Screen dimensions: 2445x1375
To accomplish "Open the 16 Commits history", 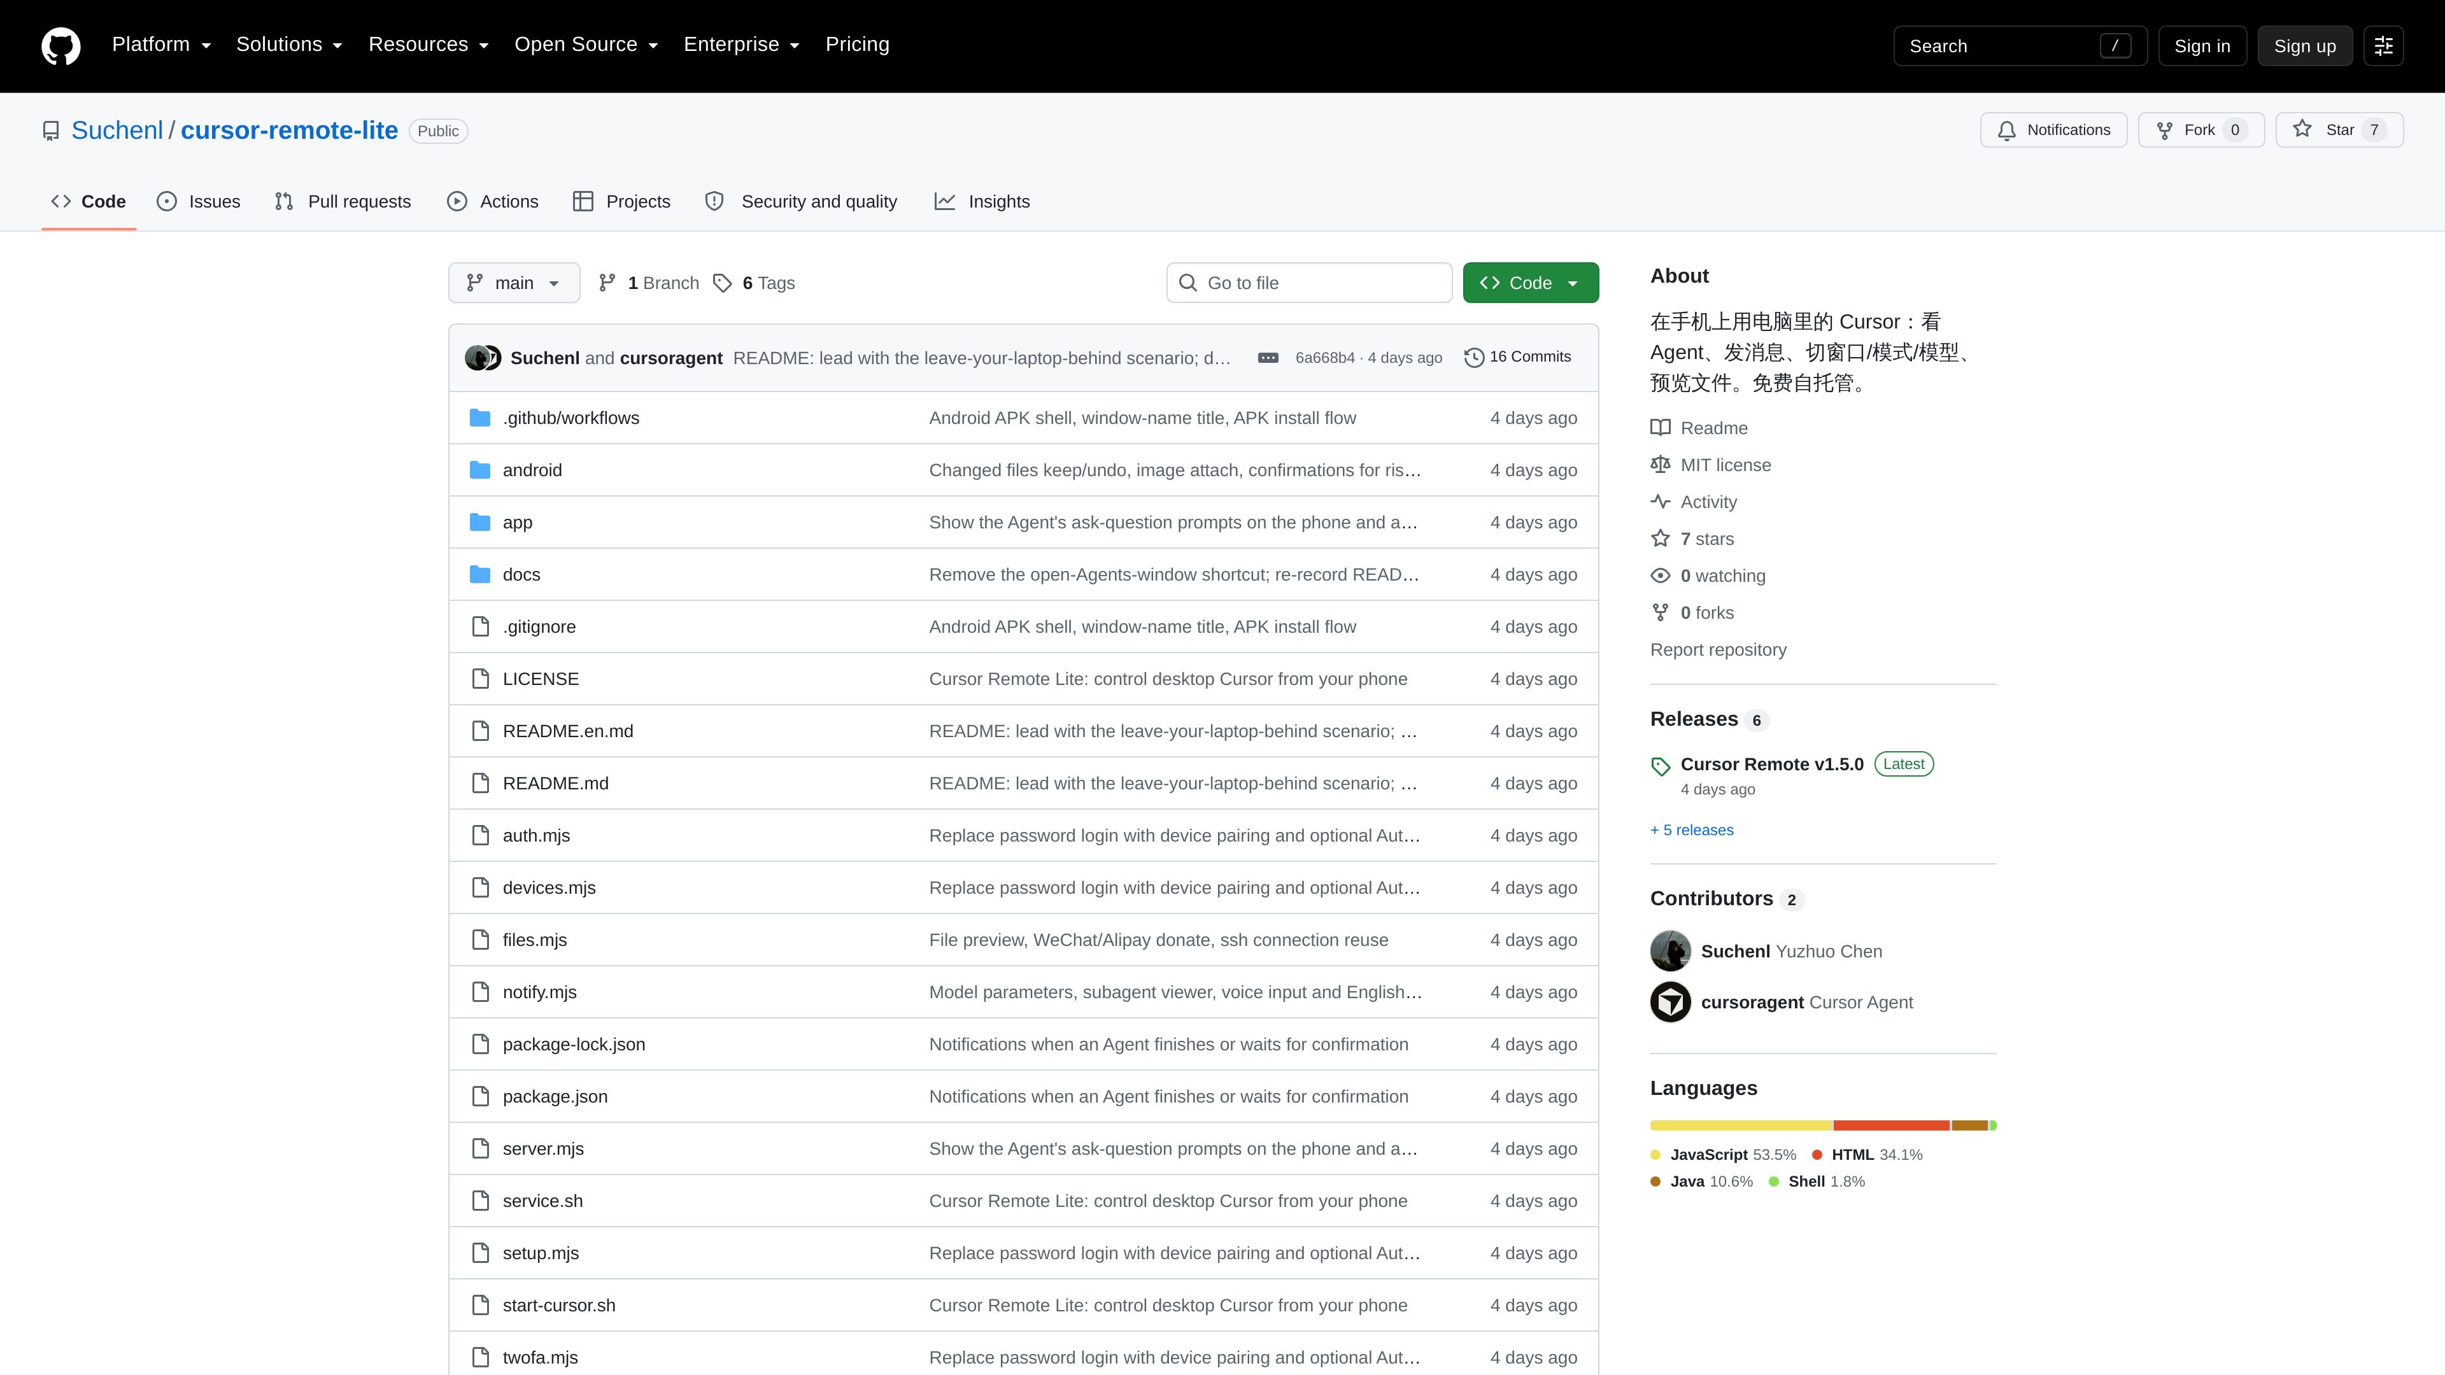I will pos(1518,356).
